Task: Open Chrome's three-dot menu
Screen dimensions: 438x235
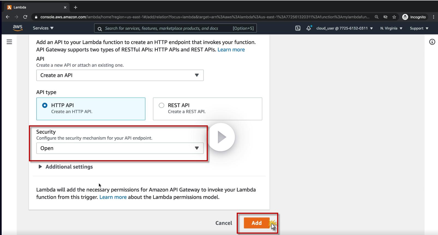Action: coord(433,17)
